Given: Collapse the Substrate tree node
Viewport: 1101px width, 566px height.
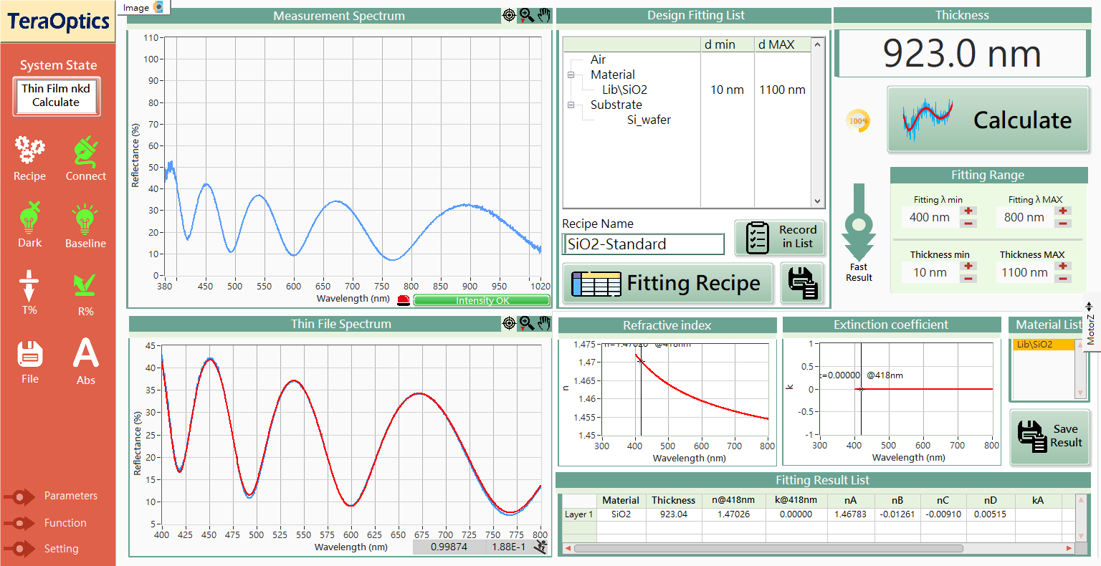Looking at the screenshot, I should tap(572, 105).
